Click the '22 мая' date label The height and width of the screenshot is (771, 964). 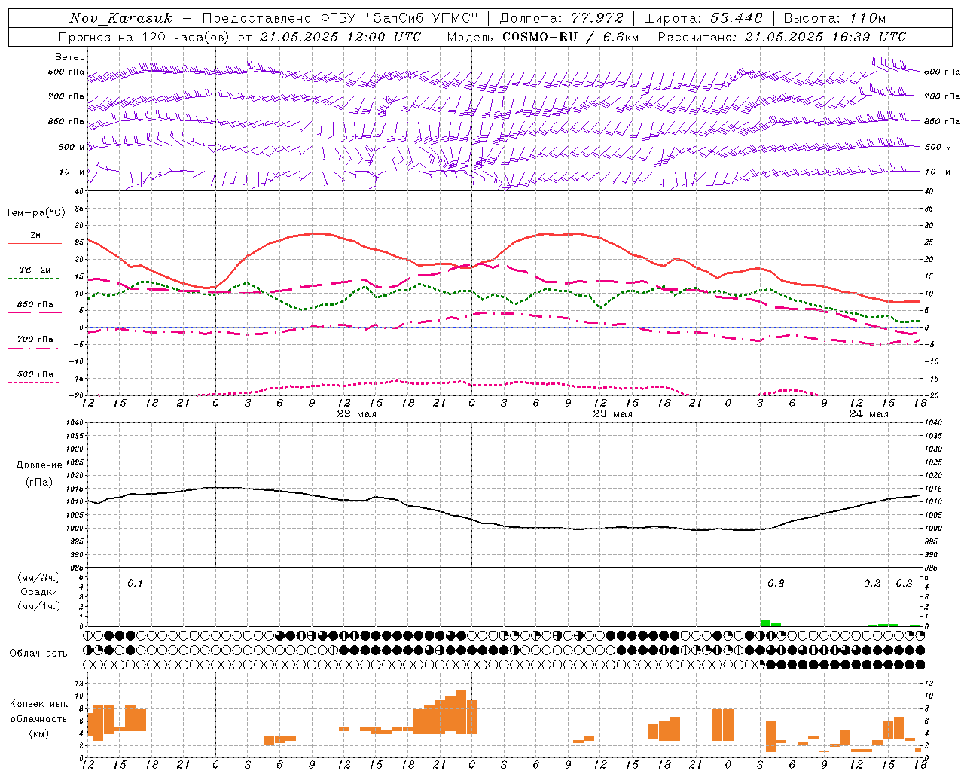[357, 414]
